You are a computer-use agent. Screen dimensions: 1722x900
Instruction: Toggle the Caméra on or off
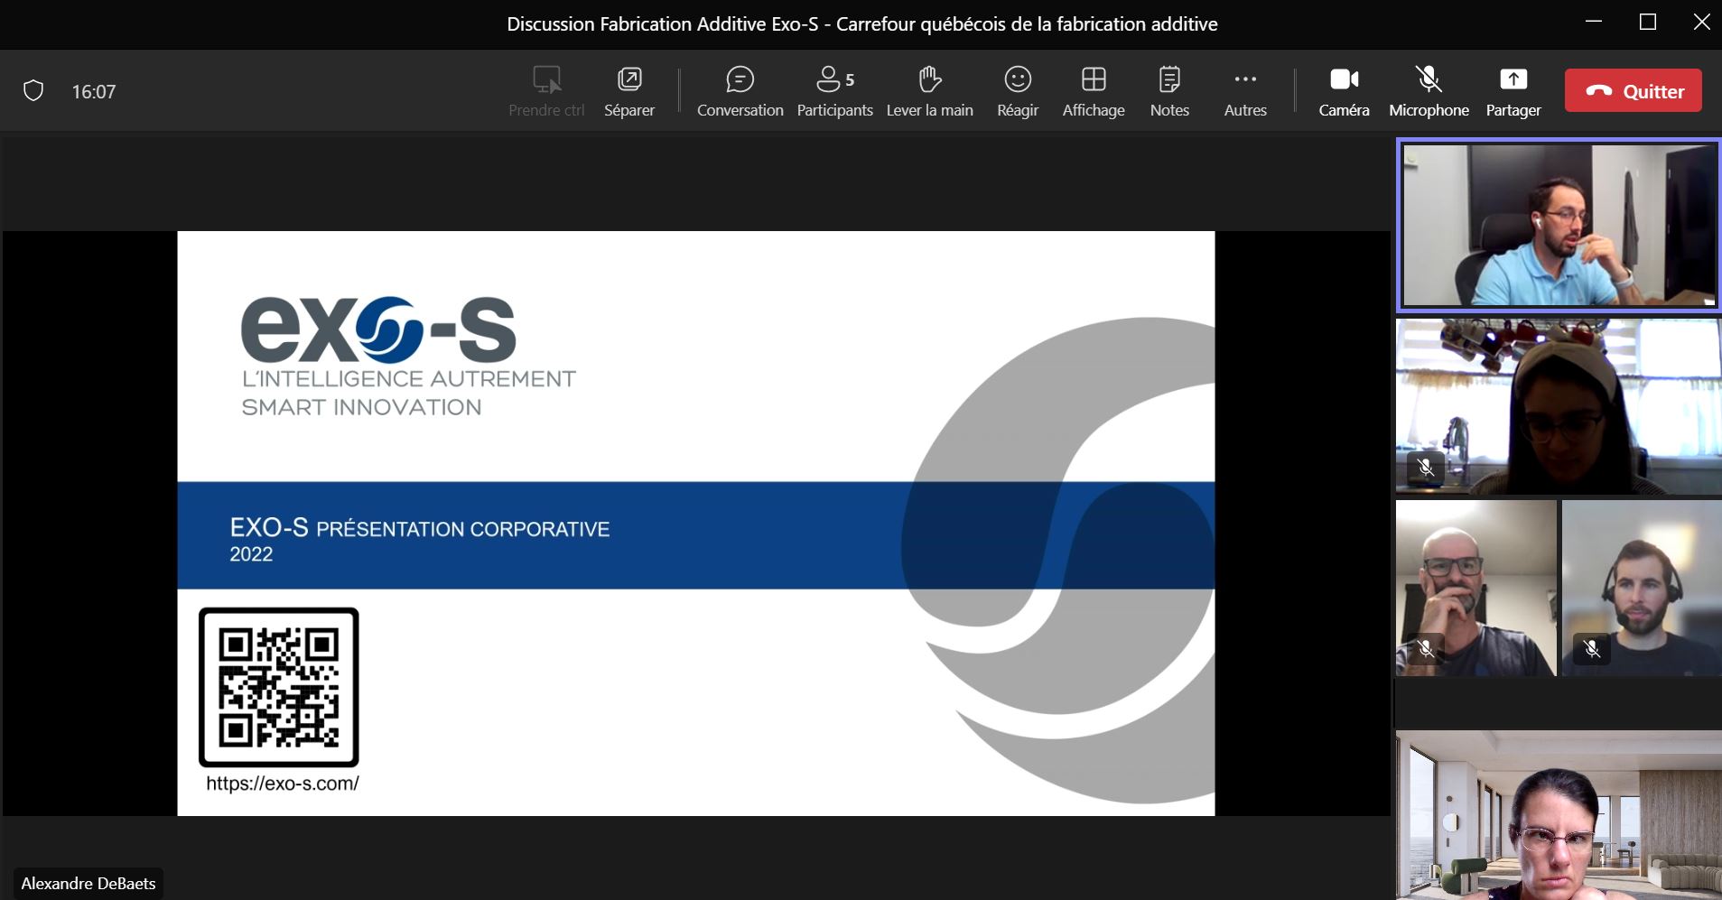pos(1344,91)
